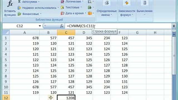
Task: Select column H header
Action: click(155, 32)
